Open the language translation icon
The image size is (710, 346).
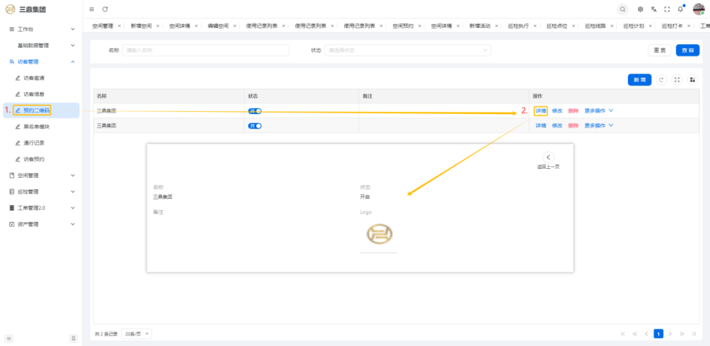click(x=653, y=9)
